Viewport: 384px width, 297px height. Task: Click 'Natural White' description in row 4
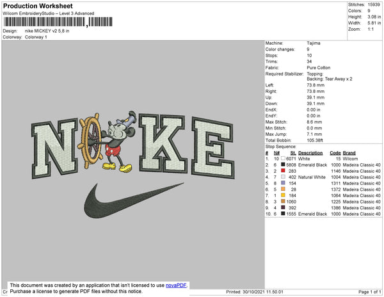[312, 177]
